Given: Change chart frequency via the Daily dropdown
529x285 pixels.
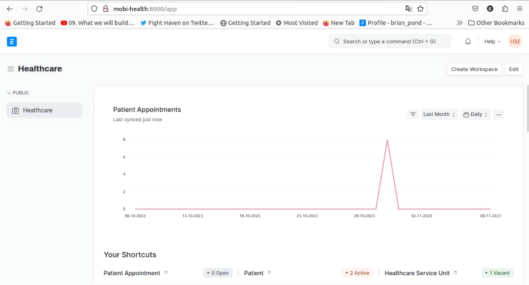Looking at the screenshot, I should (475, 114).
